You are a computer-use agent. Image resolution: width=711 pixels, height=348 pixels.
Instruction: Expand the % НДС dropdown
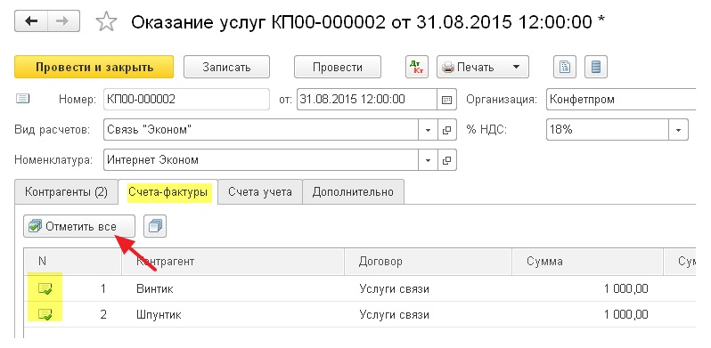(x=678, y=130)
